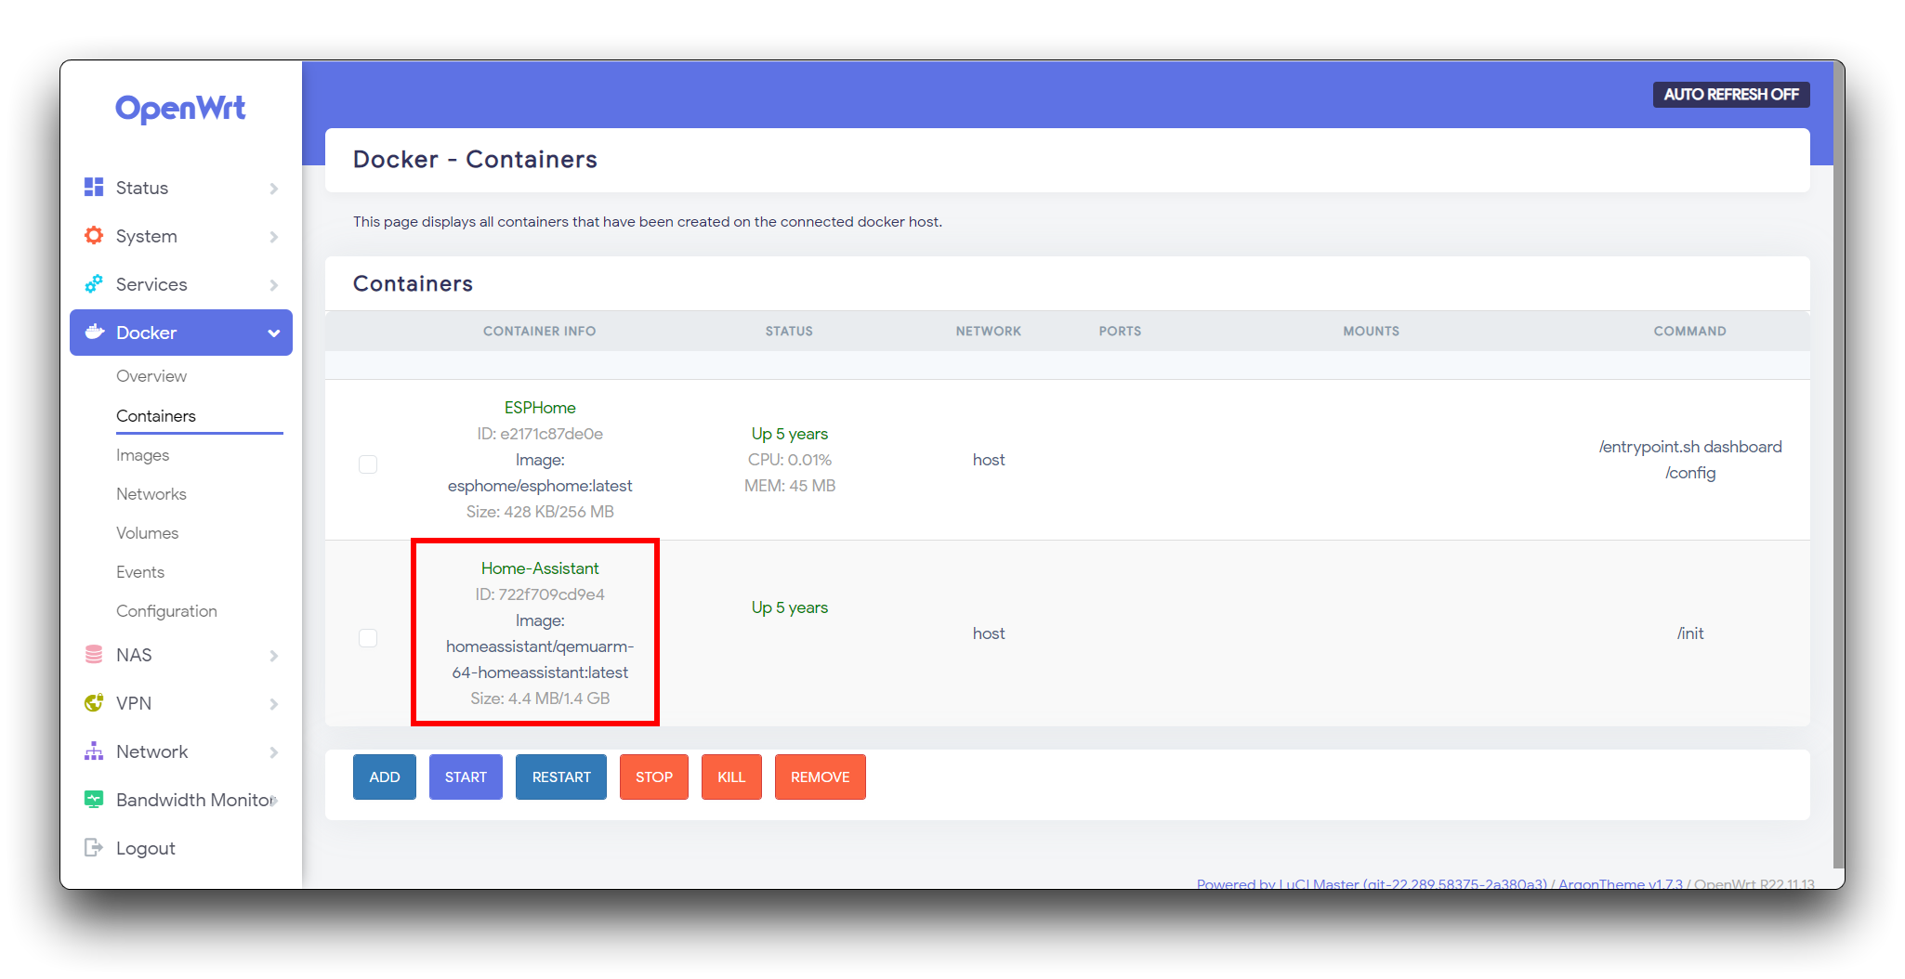The image size is (1905, 979).
Task: Click the Status dashboard icon
Action: coord(94,188)
